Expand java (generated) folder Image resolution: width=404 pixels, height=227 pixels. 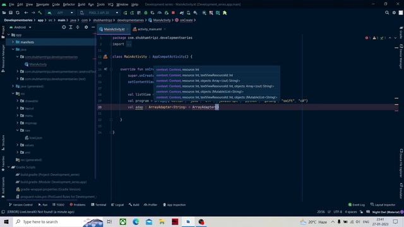point(13,86)
